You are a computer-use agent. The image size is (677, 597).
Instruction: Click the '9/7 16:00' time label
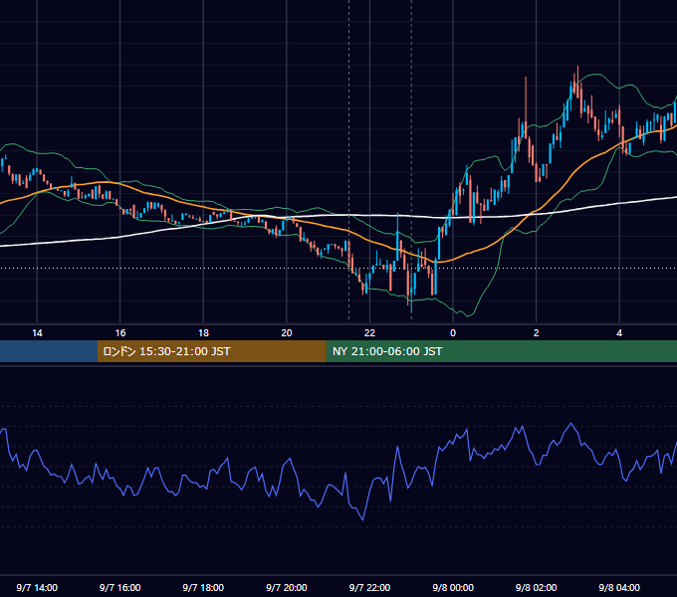(x=120, y=587)
